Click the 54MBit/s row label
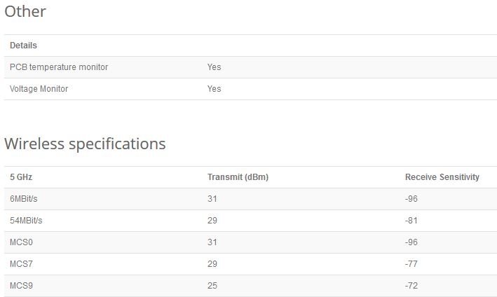Image resolution: width=497 pixels, height=297 pixels. pos(26,221)
